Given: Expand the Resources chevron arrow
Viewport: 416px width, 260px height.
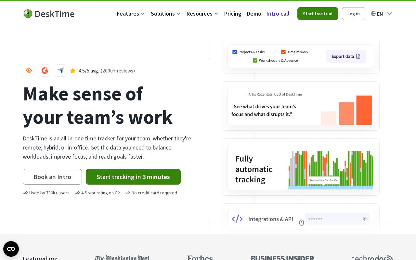Looking at the screenshot, I should pyautogui.click(x=216, y=14).
